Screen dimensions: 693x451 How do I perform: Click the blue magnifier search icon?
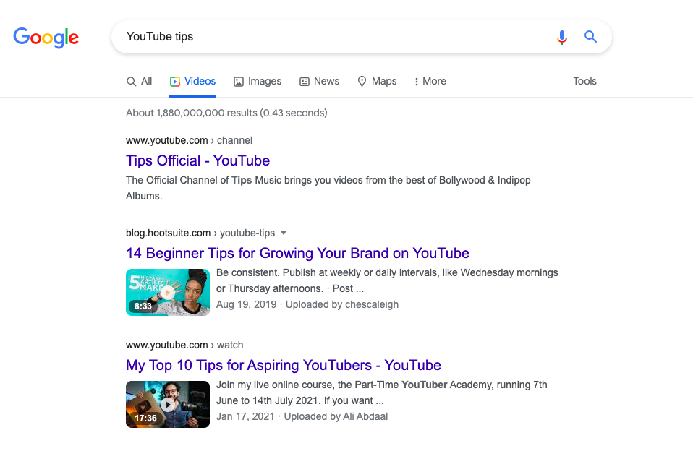(590, 37)
